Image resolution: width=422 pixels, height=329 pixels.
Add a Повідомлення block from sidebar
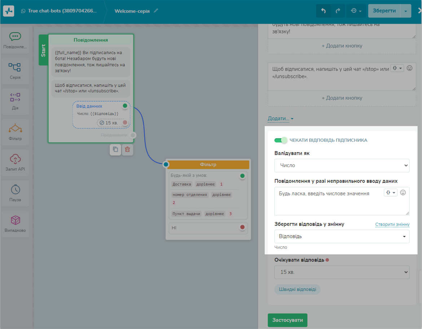pyautogui.click(x=15, y=40)
